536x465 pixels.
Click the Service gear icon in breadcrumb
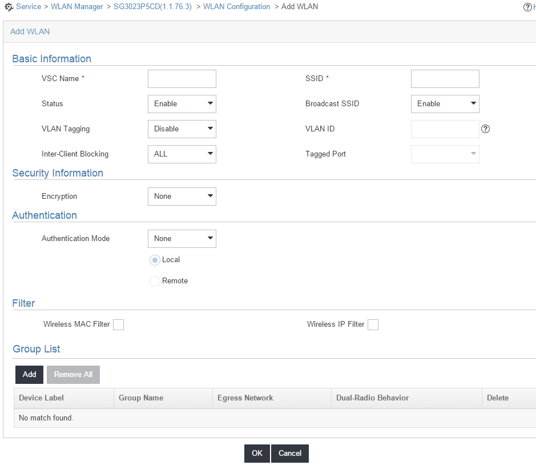pos(9,6)
